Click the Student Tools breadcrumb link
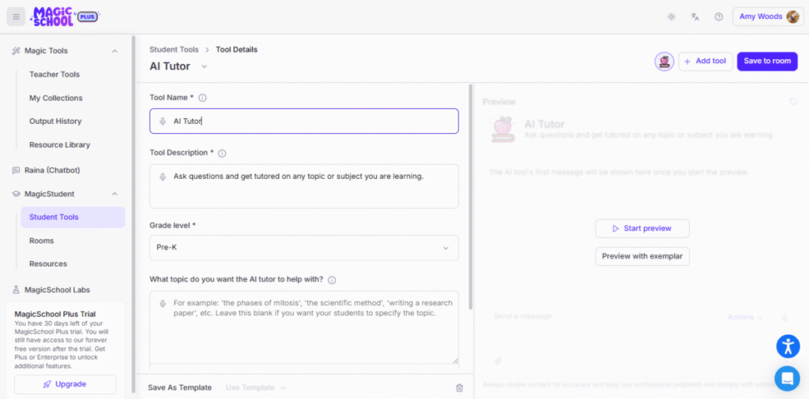Viewport: 809px width, 399px height. click(x=174, y=50)
